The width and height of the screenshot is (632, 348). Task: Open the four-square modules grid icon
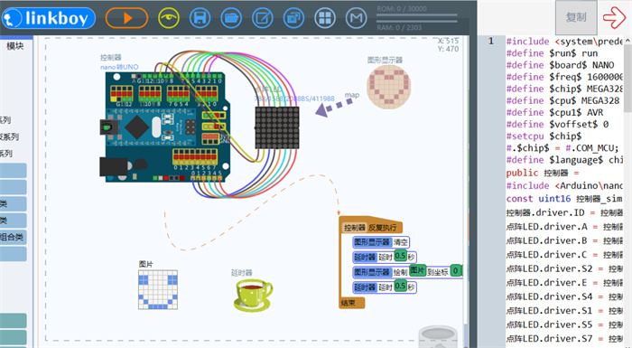point(325,18)
